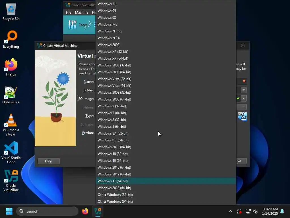Choose Windows XP (64-bit)
The width and height of the screenshot is (290, 218).
coord(166,58)
